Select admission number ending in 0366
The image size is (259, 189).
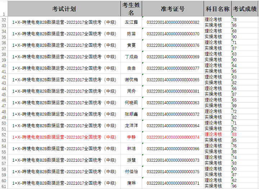[173, 149]
